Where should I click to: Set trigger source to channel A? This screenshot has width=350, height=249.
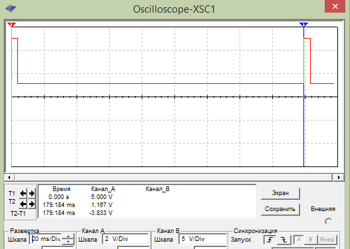(x=299, y=240)
